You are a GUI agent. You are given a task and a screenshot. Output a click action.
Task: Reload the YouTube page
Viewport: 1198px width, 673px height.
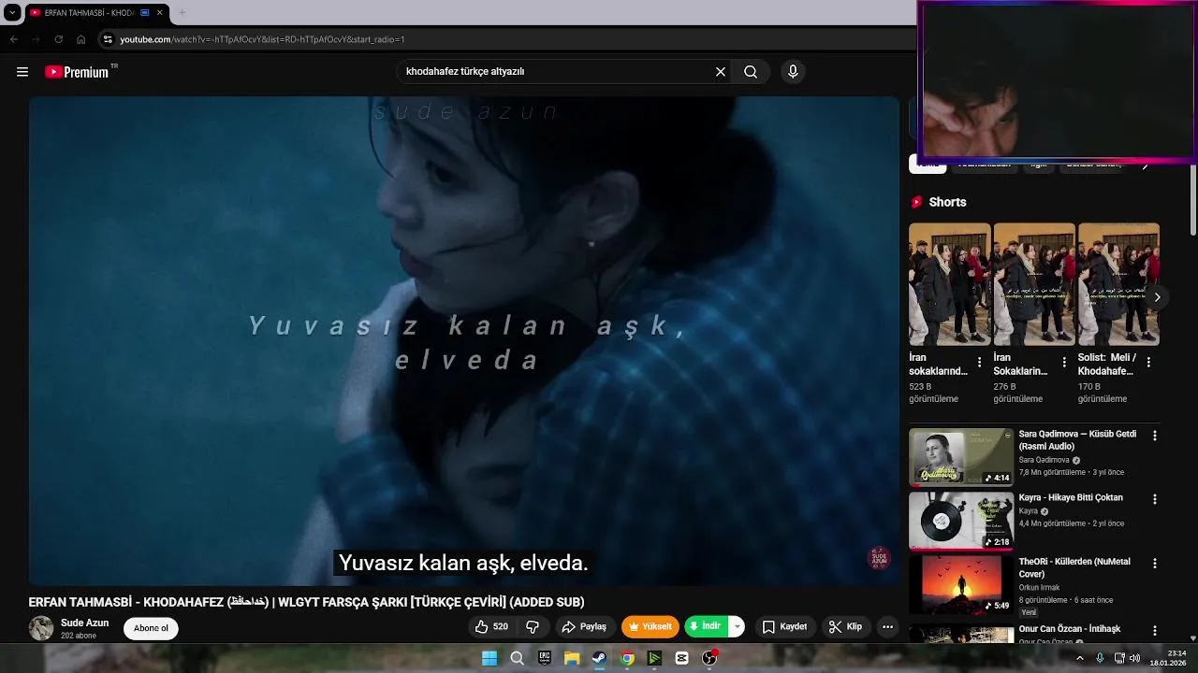[x=58, y=39]
